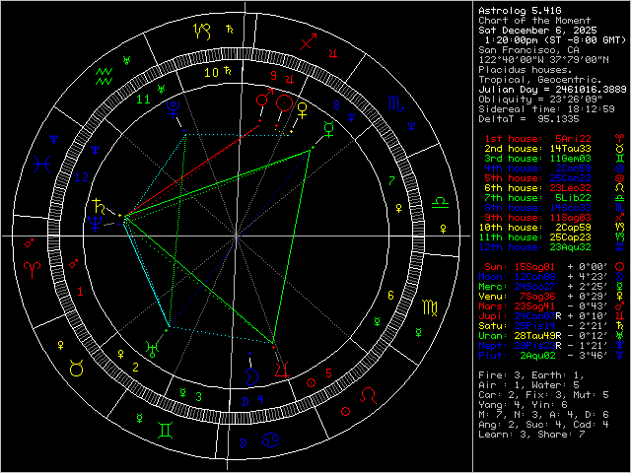Click the large blue Pluto glyph in house 11
The height and width of the screenshot is (473, 631).
(174, 108)
